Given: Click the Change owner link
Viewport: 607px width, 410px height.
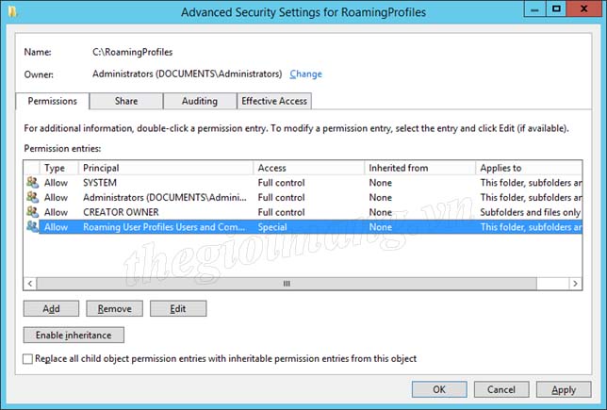Looking at the screenshot, I should 305,74.
